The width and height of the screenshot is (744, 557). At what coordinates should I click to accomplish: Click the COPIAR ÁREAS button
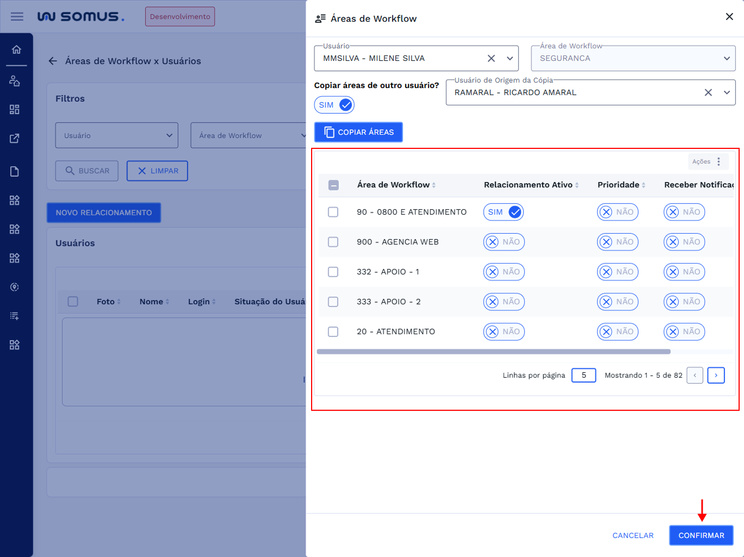click(358, 132)
